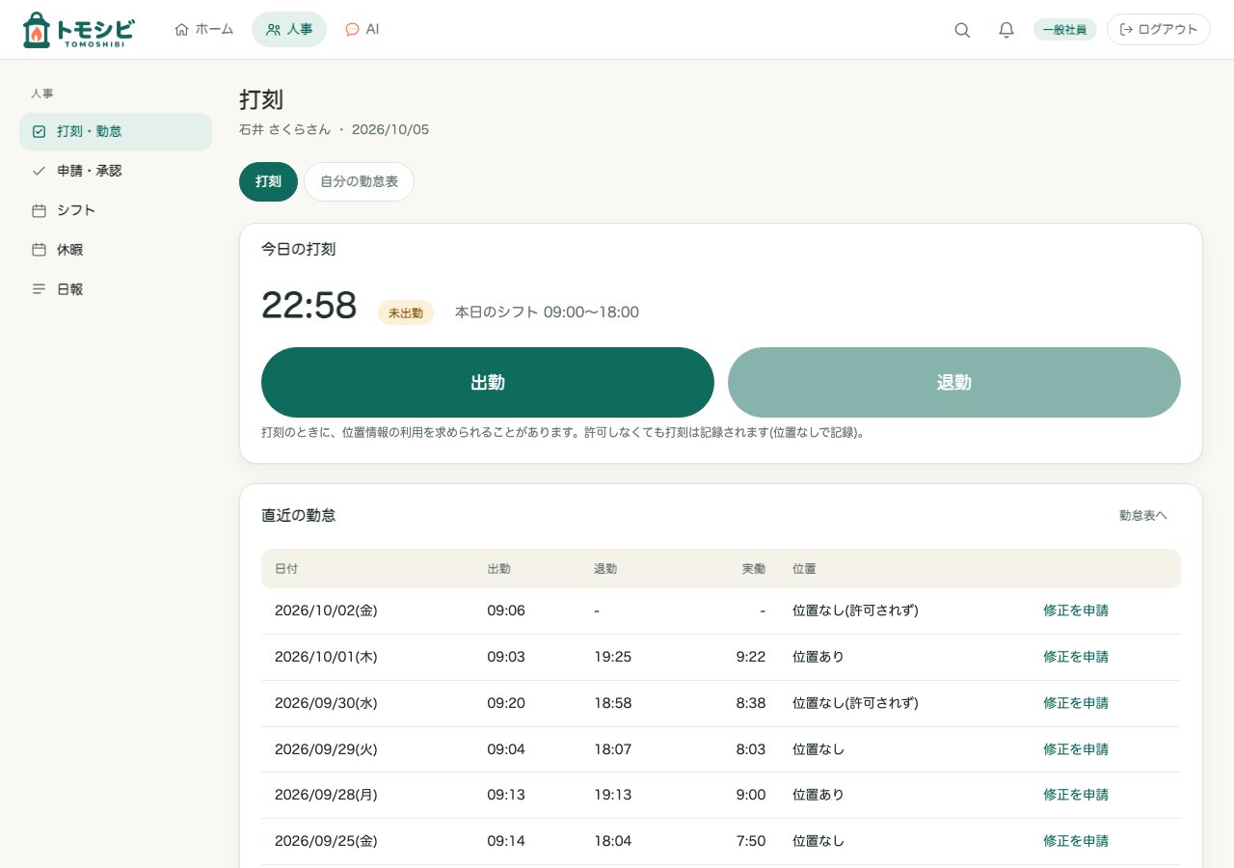Request correction for 2026/10/01(木)
This screenshot has height=868, width=1234.
[x=1076, y=657]
